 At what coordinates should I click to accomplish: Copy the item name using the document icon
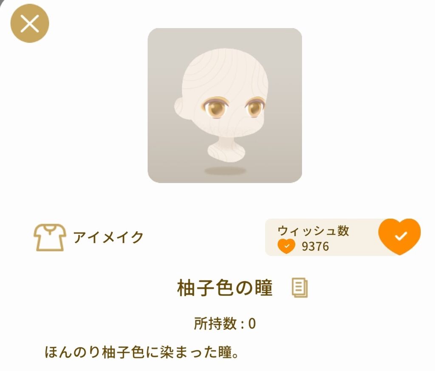(299, 288)
